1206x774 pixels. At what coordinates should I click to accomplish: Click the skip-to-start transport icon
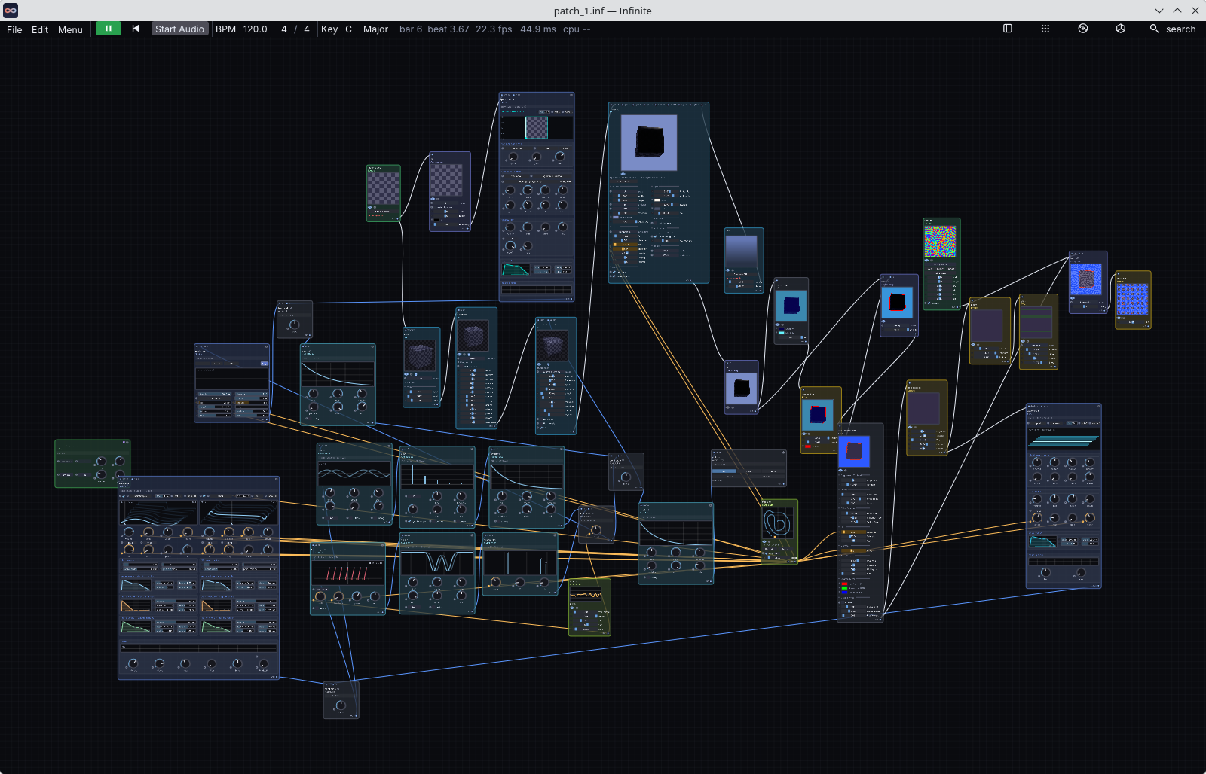click(x=136, y=29)
